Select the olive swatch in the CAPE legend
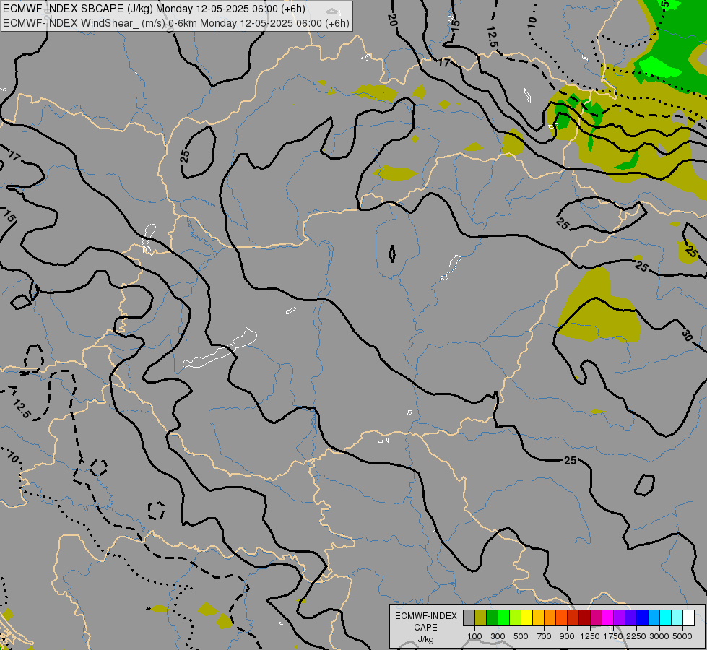 click(x=481, y=617)
